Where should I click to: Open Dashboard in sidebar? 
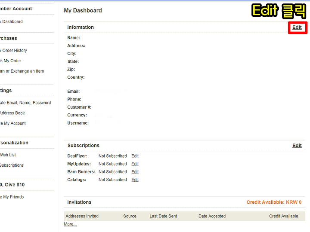pyautogui.click(x=11, y=21)
